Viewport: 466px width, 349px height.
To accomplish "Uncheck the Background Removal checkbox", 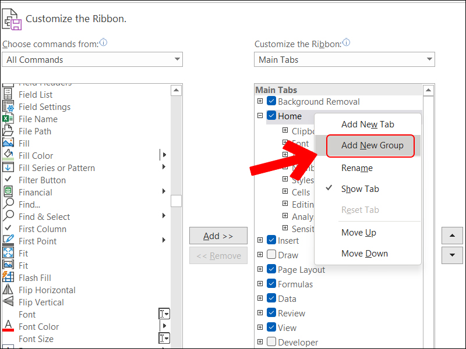I will [x=271, y=101].
